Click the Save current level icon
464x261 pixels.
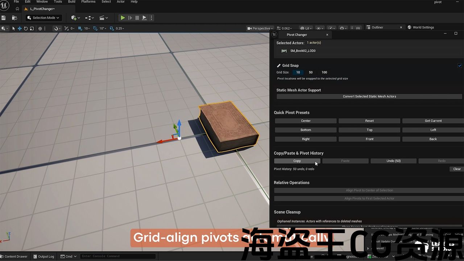click(x=4, y=18)
